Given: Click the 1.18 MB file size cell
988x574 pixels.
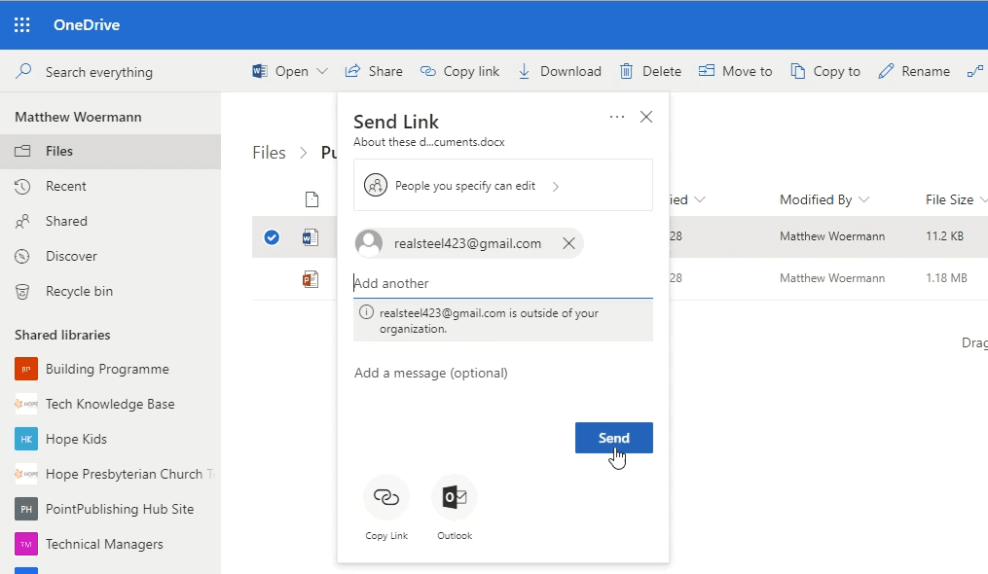Looking at the screenshot, I should (x=946, y=278).
